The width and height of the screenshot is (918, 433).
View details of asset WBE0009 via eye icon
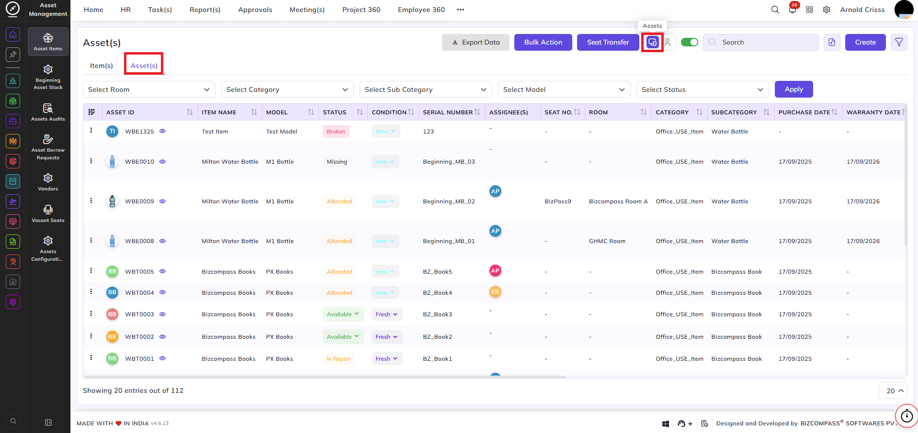click(x=162, y=201)
